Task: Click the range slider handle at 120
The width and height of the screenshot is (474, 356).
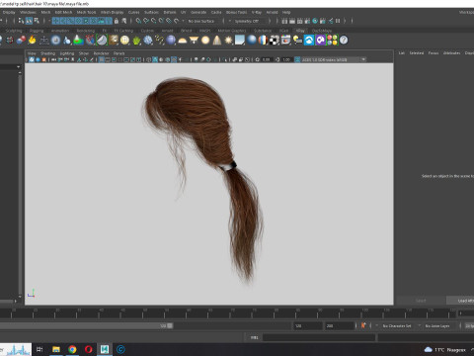Action: [170, 325]
